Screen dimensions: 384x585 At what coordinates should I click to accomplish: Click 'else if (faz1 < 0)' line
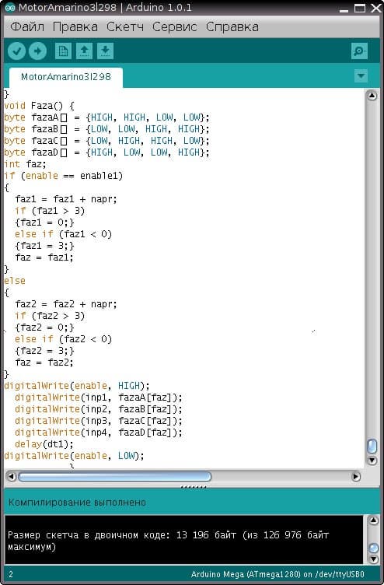pos(64,234)
